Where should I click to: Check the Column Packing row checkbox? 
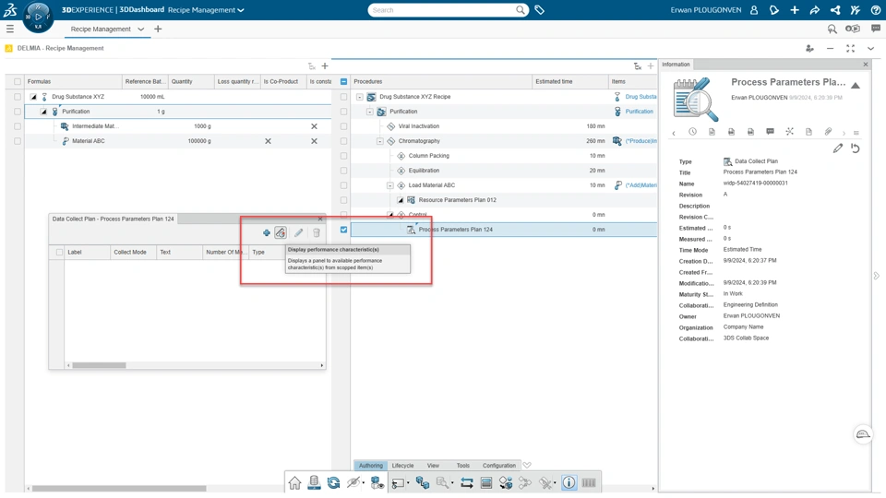[x=343, y=156]
